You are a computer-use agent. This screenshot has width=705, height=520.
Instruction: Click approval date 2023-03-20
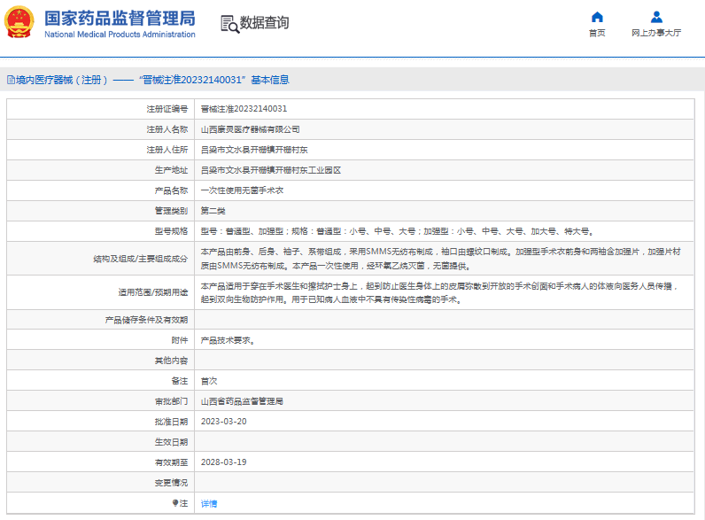(x=223, y=422)
